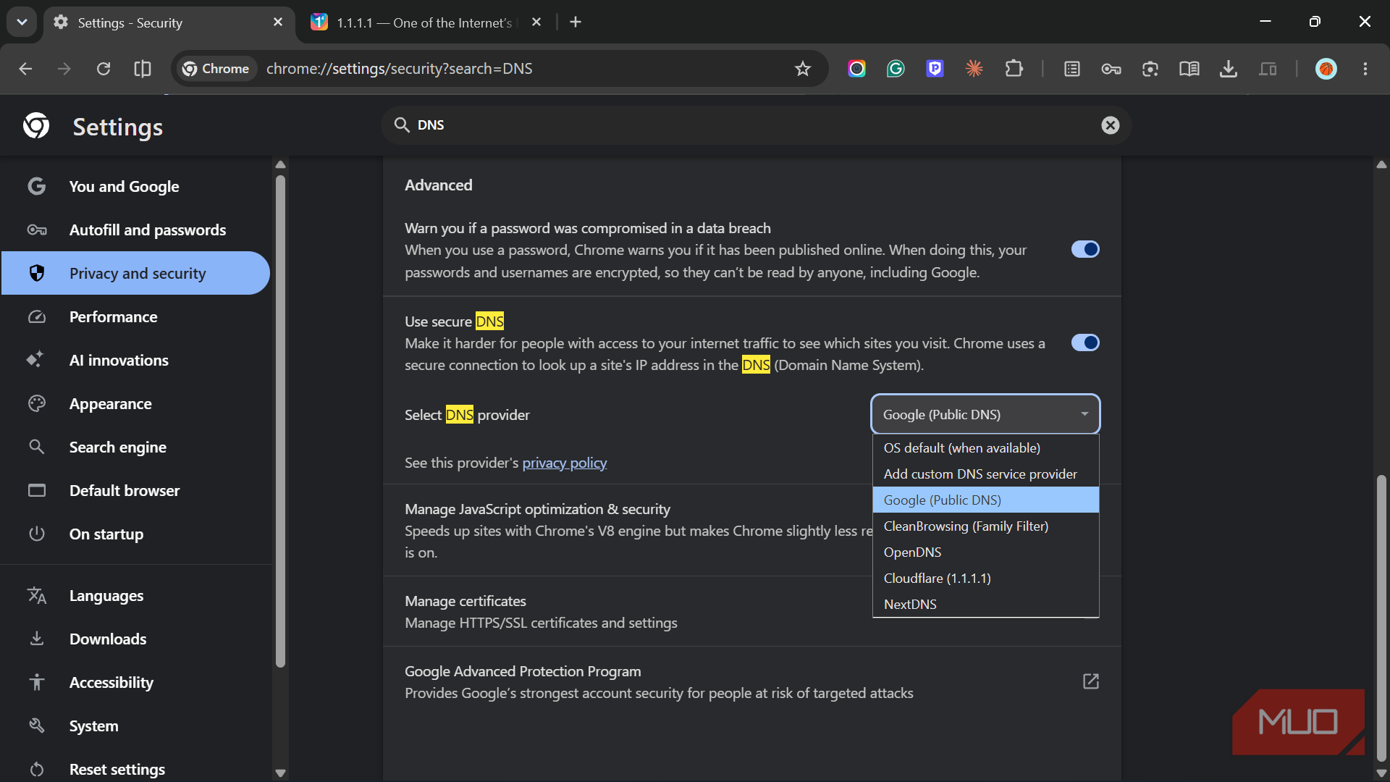Disable the Use secure DNS toggle
1390x782 pixels.
(x=1084, y=342)
